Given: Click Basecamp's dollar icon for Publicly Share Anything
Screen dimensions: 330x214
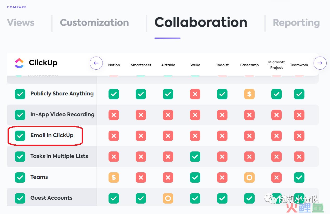Looking at the screenshot, I should point(249,94).
